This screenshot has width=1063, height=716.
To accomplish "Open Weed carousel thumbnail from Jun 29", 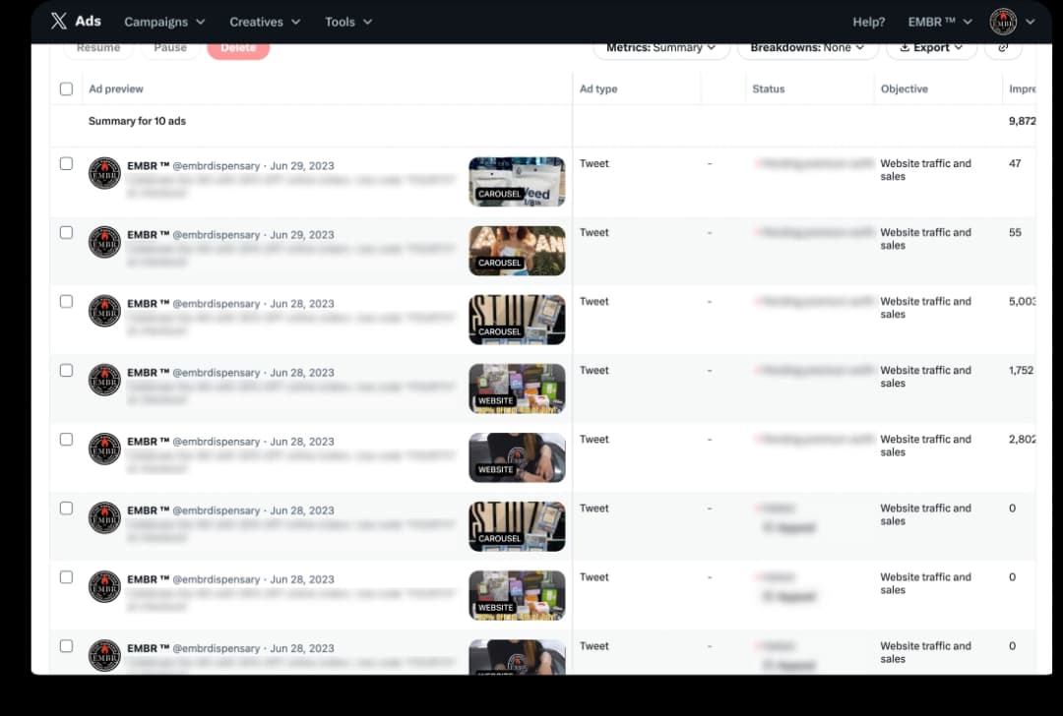I will point(517,182).
